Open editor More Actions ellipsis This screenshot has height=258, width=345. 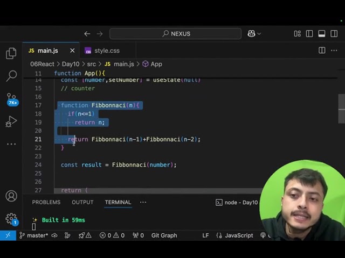coord(334,51)
